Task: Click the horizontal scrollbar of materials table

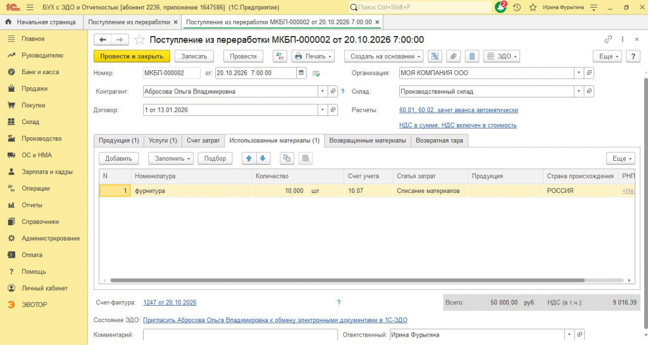Action: tap(347, 280)
